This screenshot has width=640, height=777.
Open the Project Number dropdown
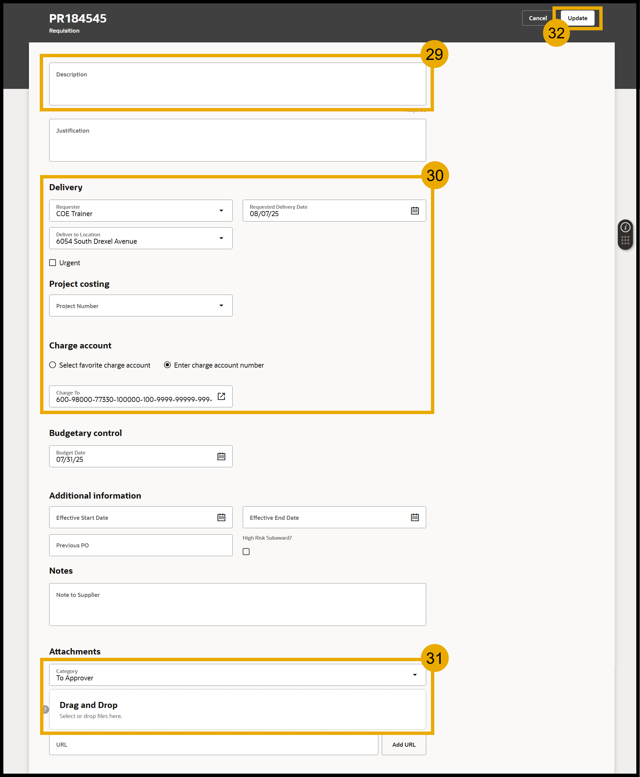[221, 306]
